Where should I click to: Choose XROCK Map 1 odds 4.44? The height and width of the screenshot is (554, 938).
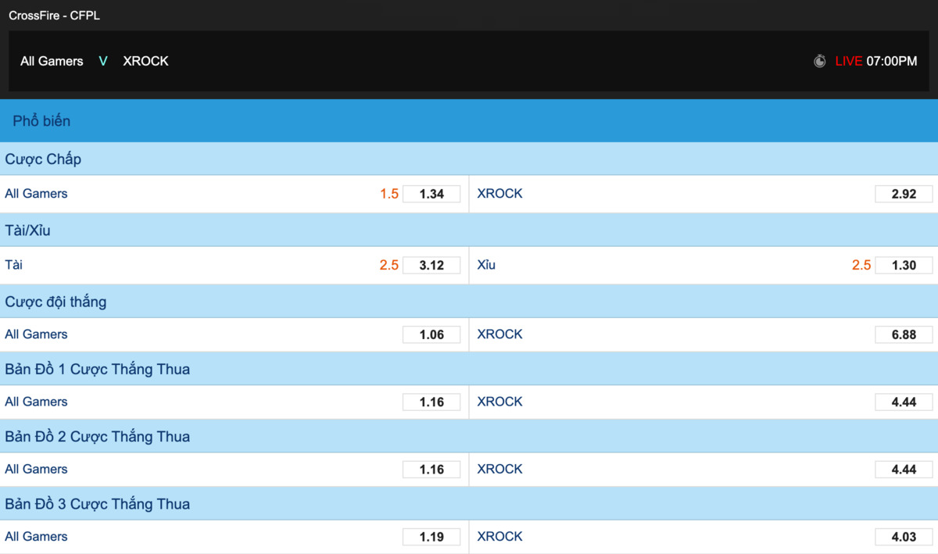(904, 402)
